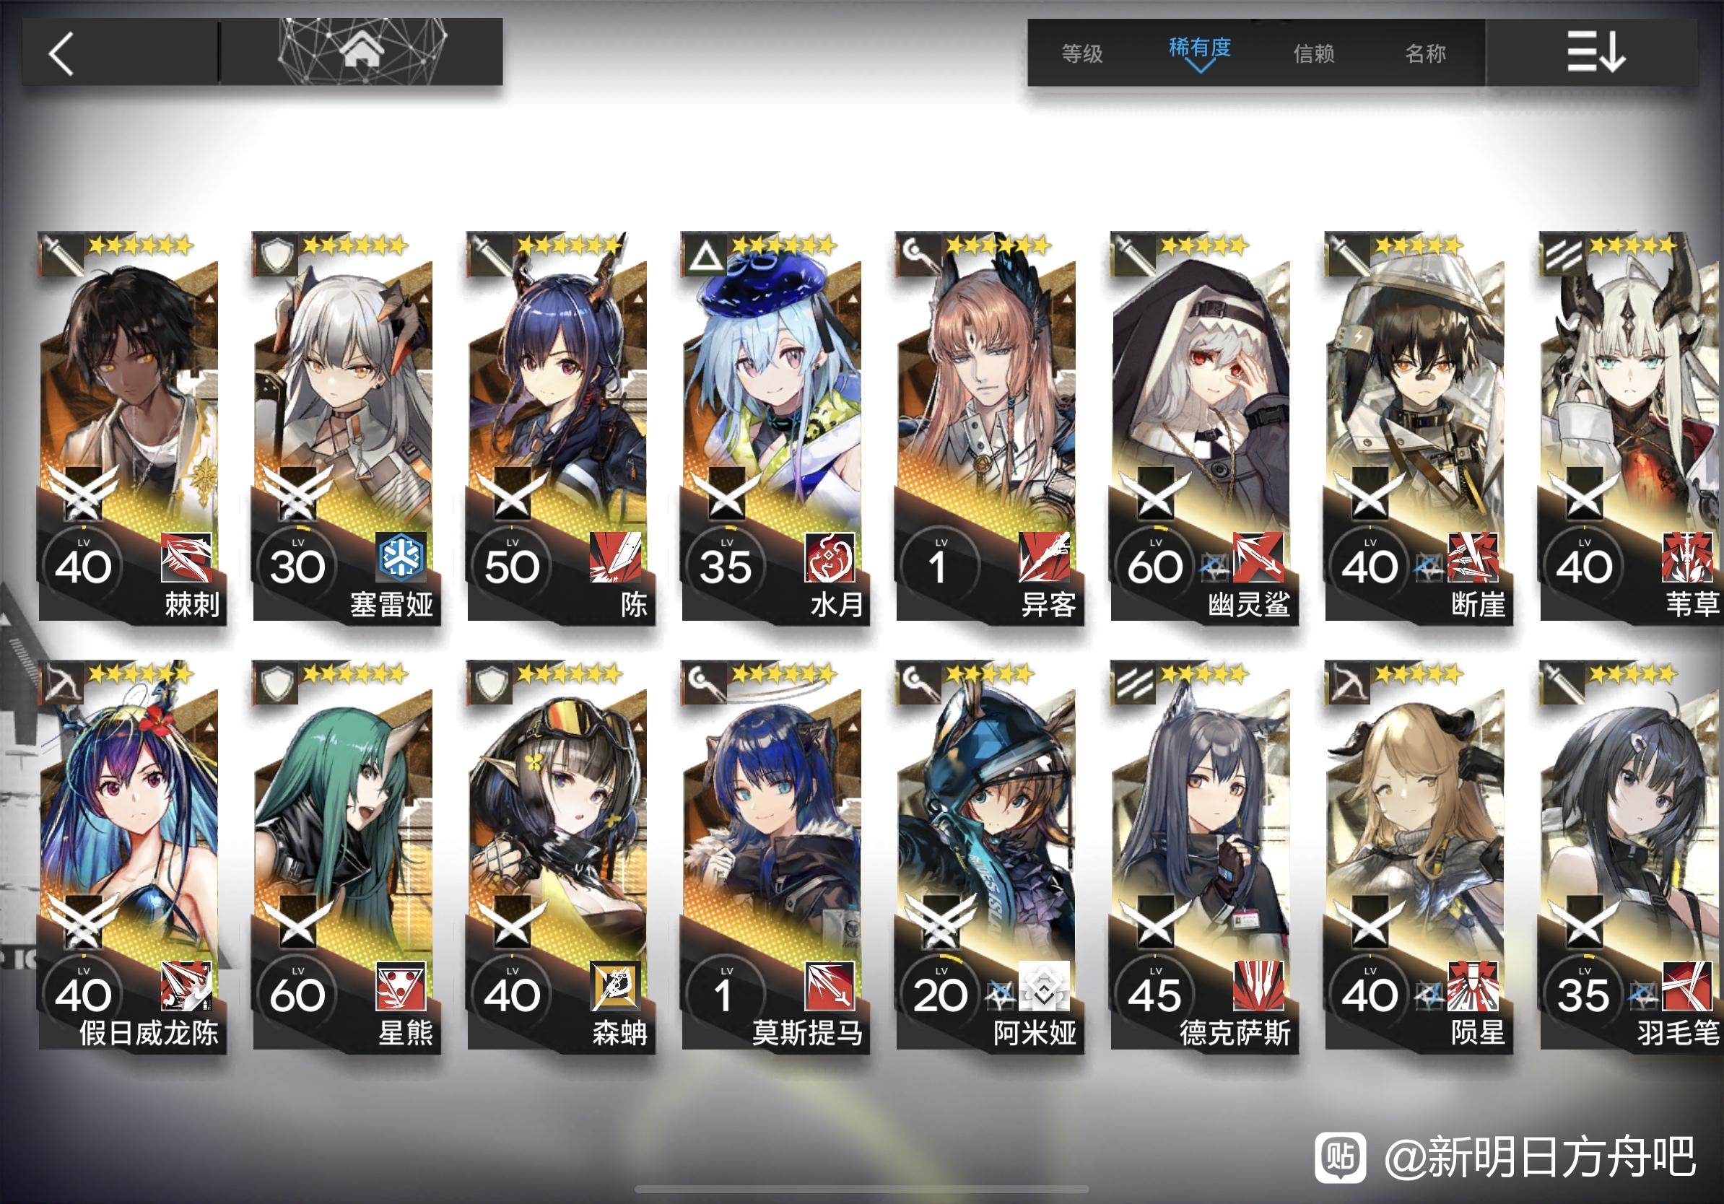Select the 信赖 trust sort tab
This screenshot has width=1724, height=1204.
tap(1313, 53)
